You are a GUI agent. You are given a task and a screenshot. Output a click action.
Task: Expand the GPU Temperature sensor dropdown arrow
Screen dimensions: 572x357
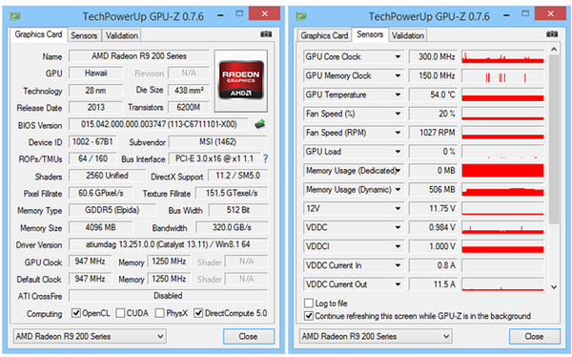398,94
